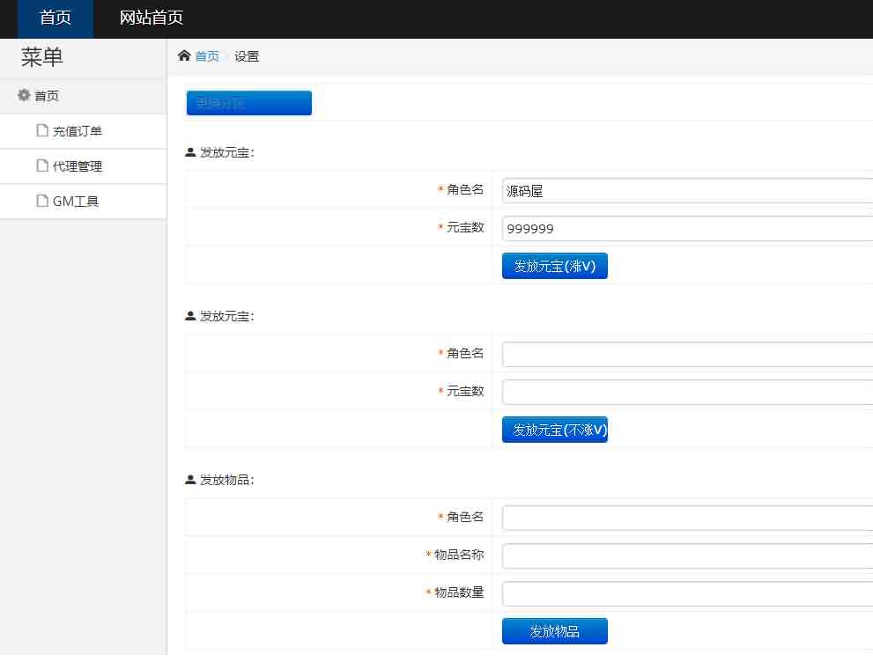Click the 元宝数 field showing 999999
The height and width of the screenshot is (662, 873).
(x=687, y=228)
